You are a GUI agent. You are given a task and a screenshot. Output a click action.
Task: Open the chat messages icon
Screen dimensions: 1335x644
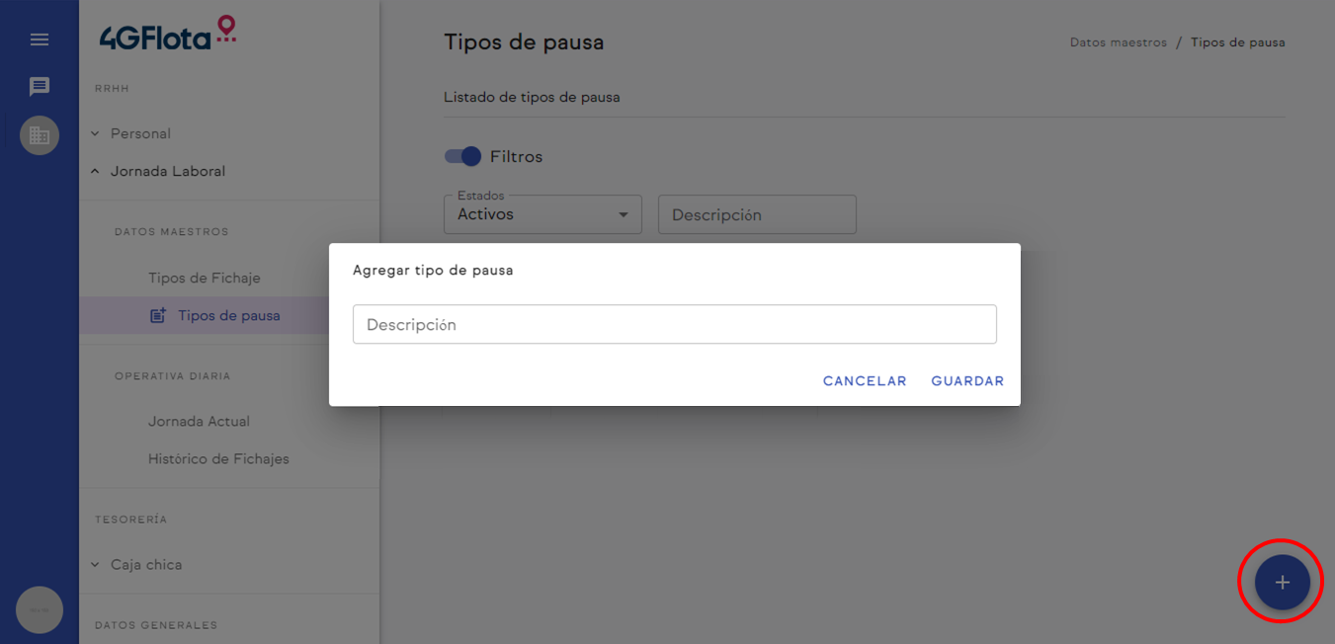[40, 87]
